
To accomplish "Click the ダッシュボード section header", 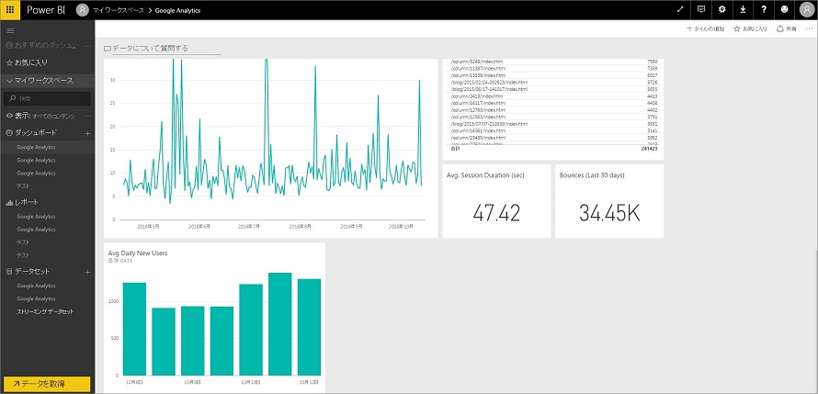I will pyautogui.click(x=31, y=133).
